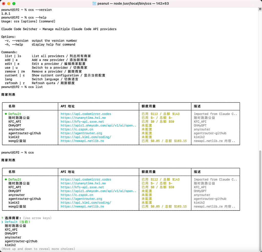Click the 'current | c' command entry
The width and height of the screenshot is (262, 252).
[55, 75]
